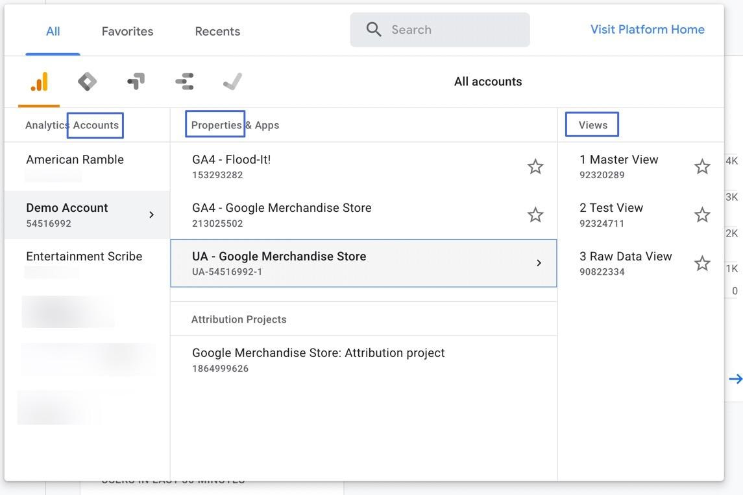The width and height of the screenshot is (743, 495).
Task: Expand the UA - Google Merchandise Store chevron
Action: click(x=539, y=263)
